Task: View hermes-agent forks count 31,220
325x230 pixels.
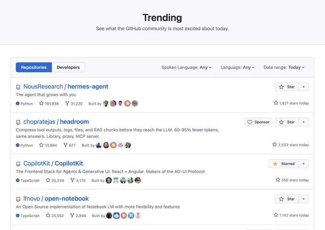Action: tap(74, 103)
